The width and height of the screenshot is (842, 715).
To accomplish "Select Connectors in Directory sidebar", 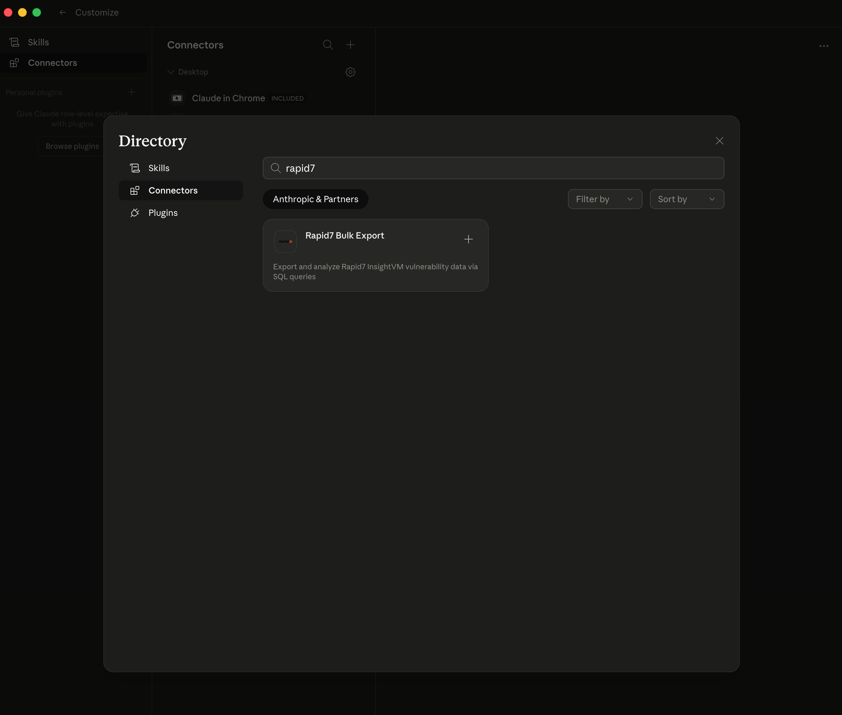I will pyautogui.click(x=181, y=190).
